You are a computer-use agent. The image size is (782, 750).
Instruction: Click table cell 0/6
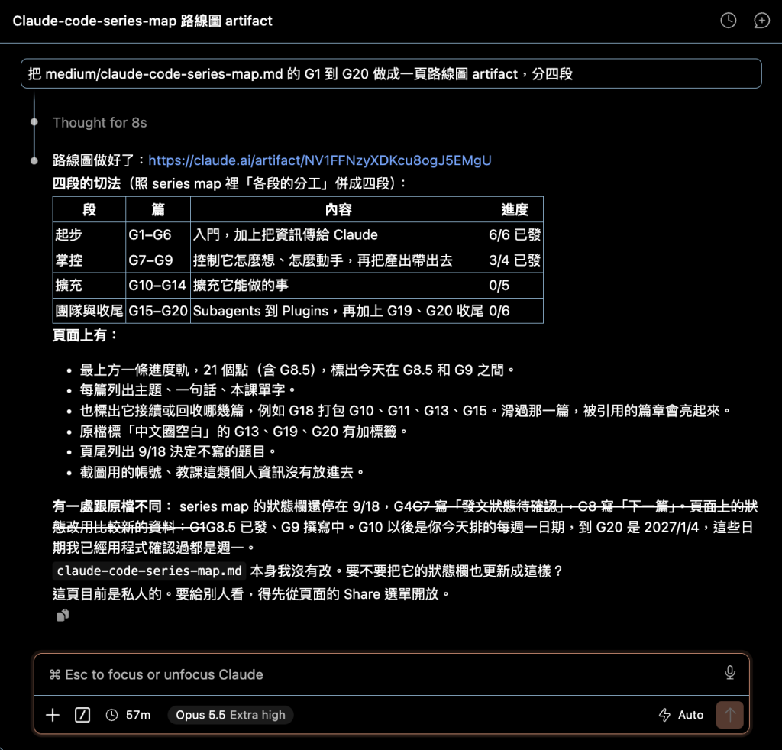[515, 311]
